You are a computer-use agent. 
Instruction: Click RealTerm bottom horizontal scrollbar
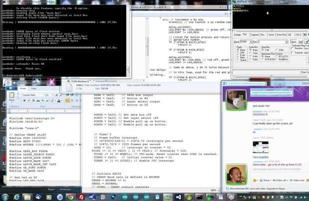pos(271,76)
